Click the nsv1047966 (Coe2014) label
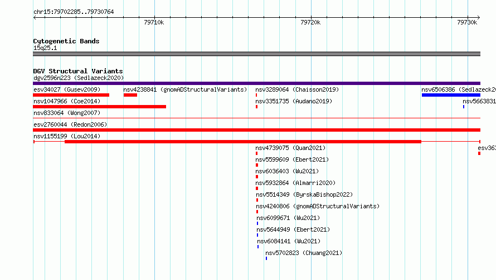Screen dimensions: 496x280 (x=67, y=101)
